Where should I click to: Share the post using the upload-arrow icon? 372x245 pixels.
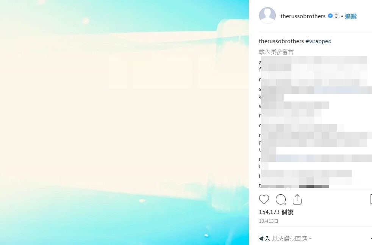click(x=297, y=200)
